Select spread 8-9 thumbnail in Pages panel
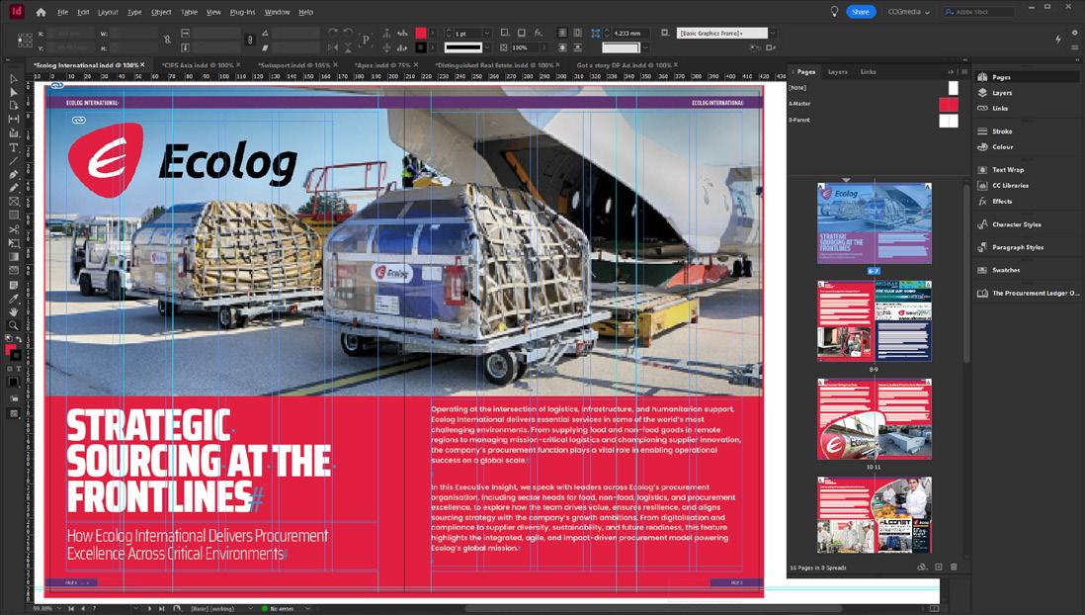1085x615 pixels. pyautogui.click(x=874, y=321)
